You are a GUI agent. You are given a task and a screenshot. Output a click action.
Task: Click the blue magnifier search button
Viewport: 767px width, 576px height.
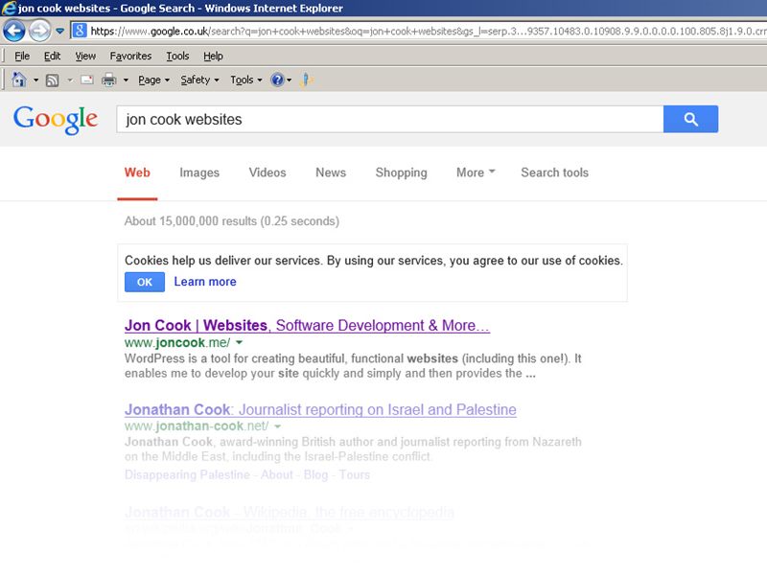pos(690,119)
